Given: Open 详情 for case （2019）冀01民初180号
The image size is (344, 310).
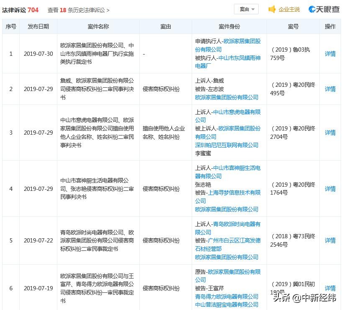Looking at the screenshot, I should pyautogui.click(x=330, y=288).
